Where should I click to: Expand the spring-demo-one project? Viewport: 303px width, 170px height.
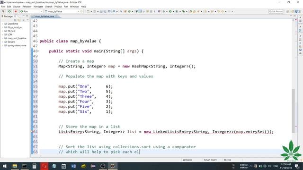(3, 45)
